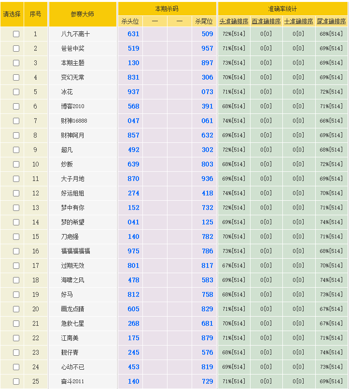Screen dimensions: 349x389
Task: Check the row 17 过期无效 checkbox
Action: pyautogui.click(x=16, y=266)
